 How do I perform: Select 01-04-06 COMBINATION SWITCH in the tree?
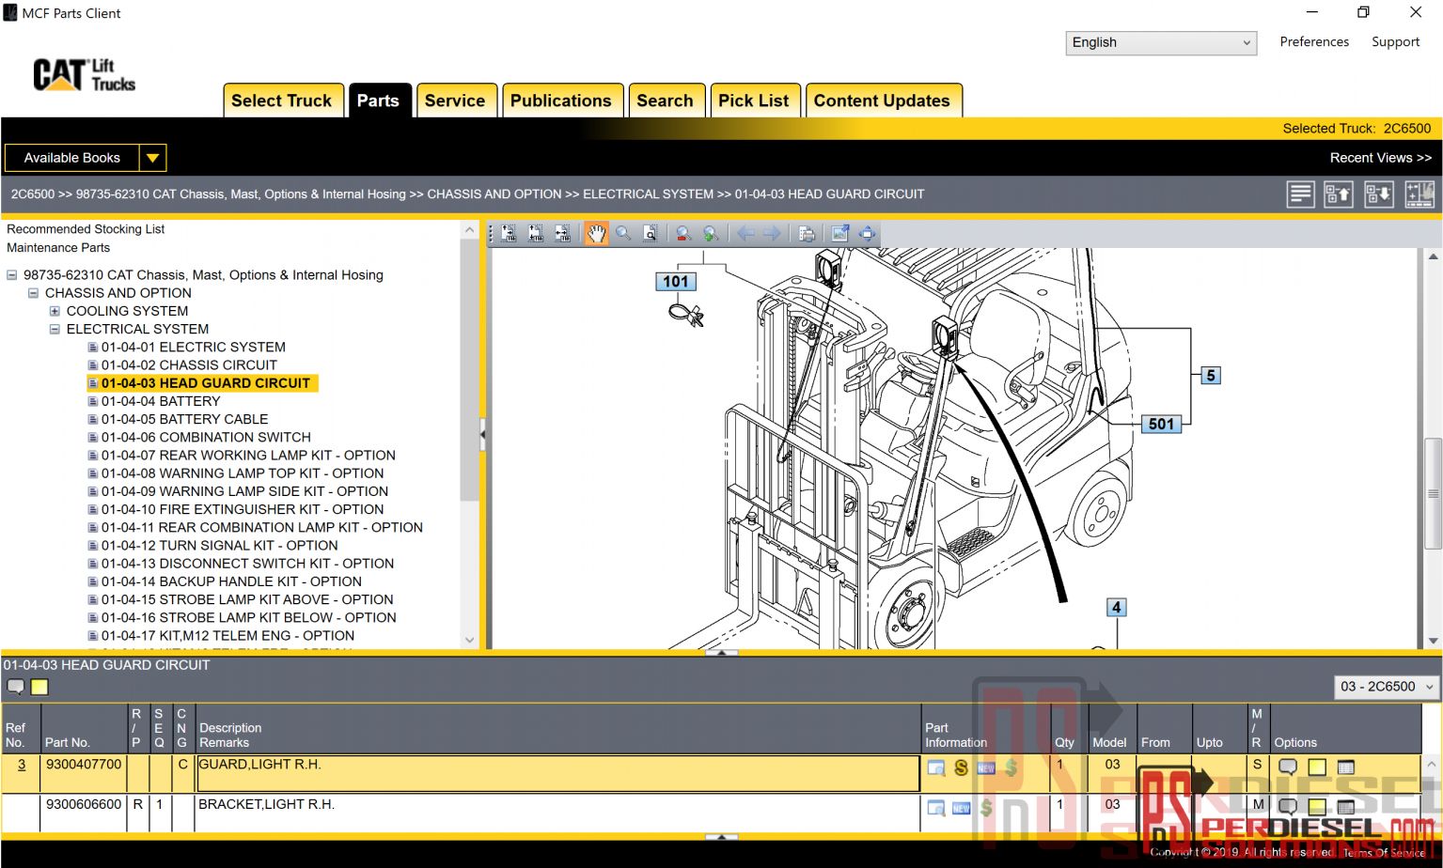[x=206, y=437]
